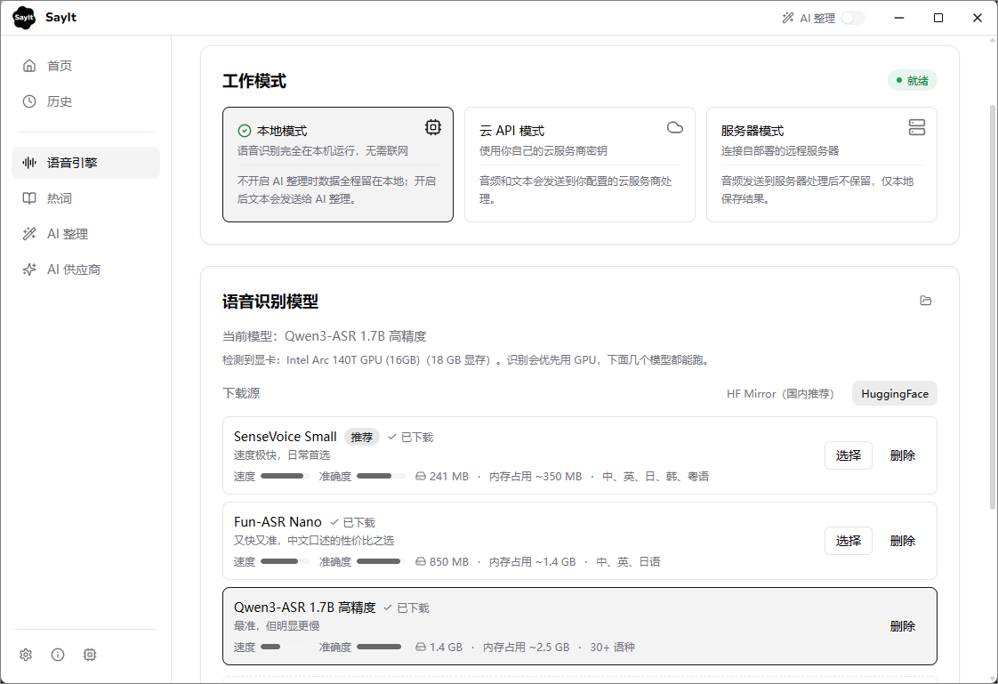The height and width of the screenshot is (684, 998).
Task: Minimize the SayIt window
Action: tap(898, 18)
